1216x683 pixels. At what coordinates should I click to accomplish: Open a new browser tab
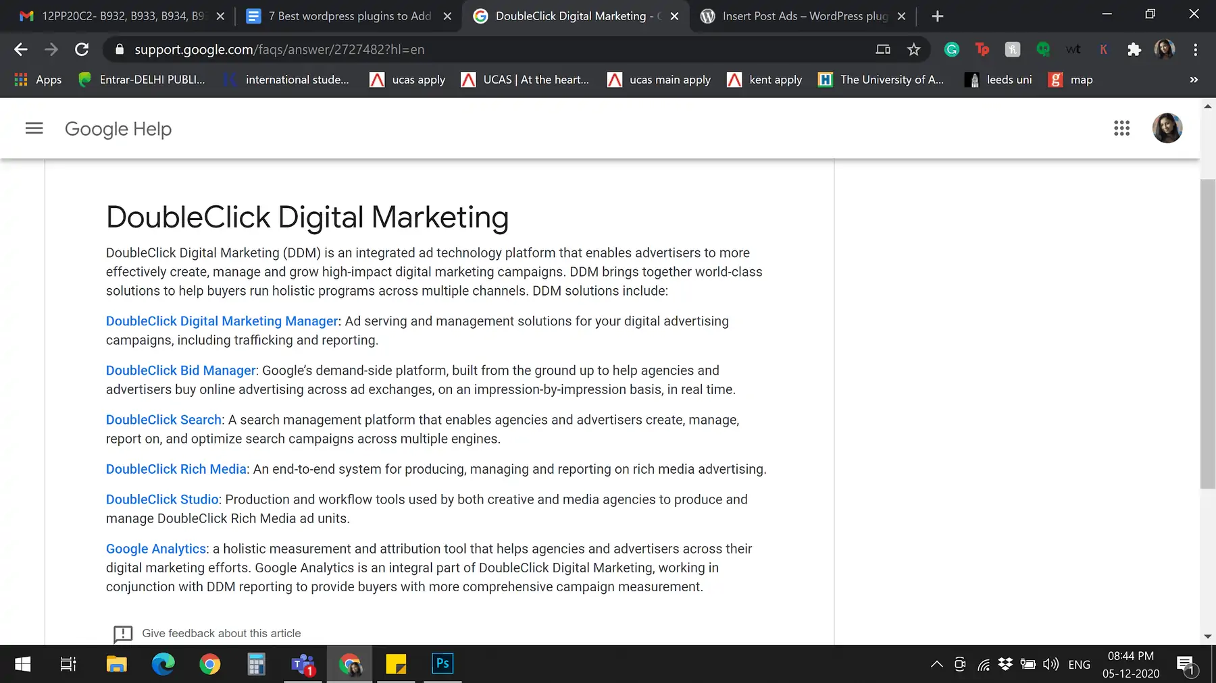pyautogui.click(x=937, y=16)
